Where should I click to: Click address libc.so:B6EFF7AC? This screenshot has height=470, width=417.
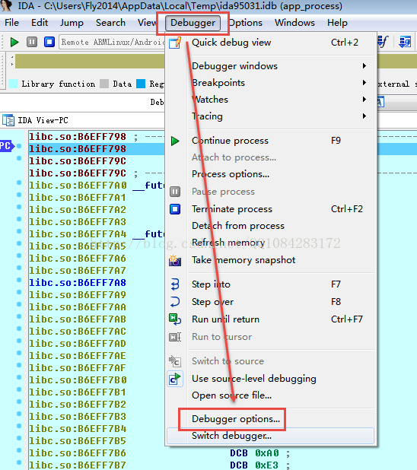point(78,332)
